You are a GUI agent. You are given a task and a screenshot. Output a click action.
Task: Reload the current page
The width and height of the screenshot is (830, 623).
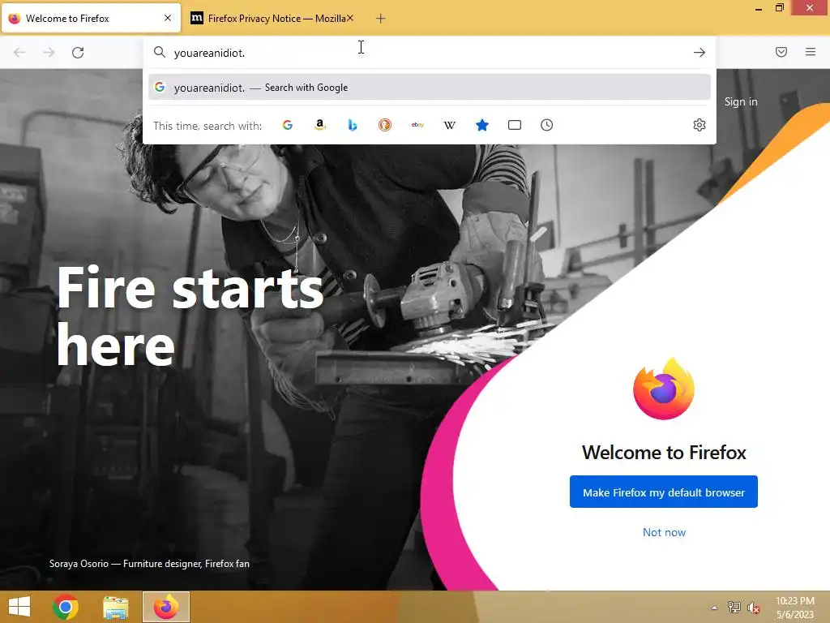coord(78,53)
